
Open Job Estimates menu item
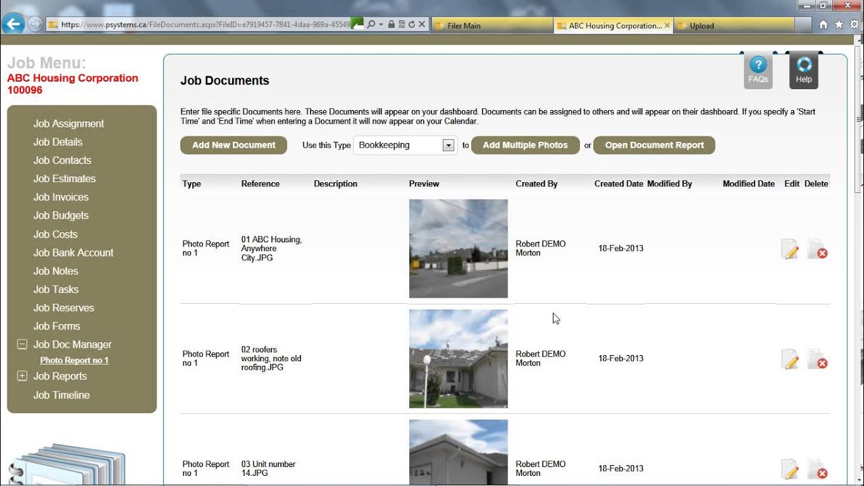pyautogui.click(x=65, y=178)
